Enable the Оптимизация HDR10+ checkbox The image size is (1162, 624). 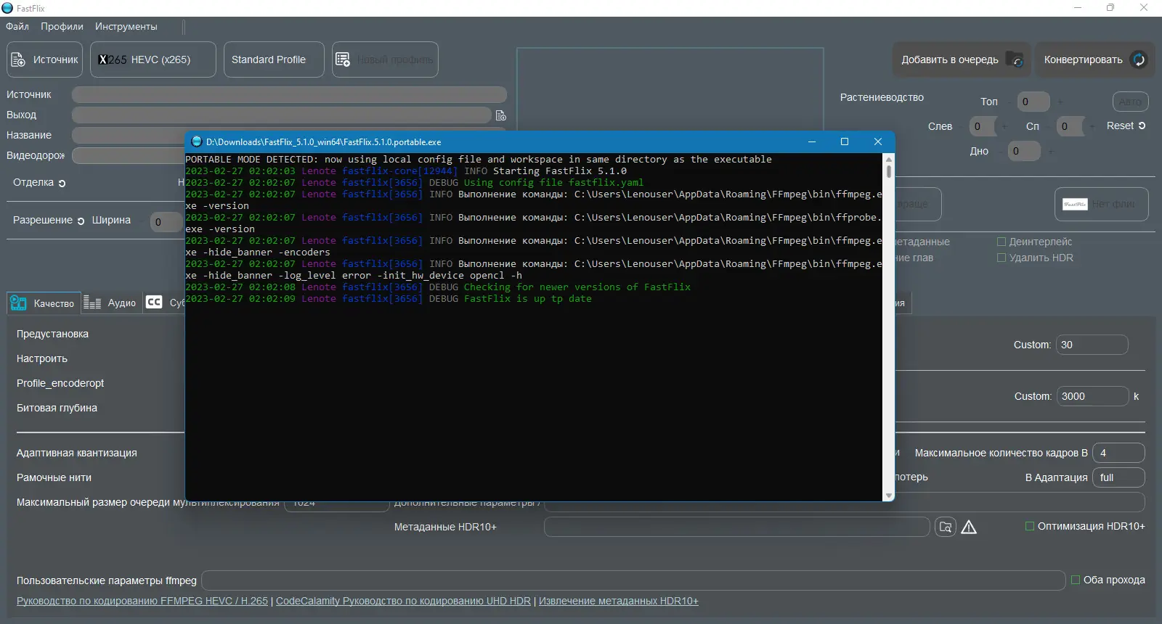tap(1030, 526)
